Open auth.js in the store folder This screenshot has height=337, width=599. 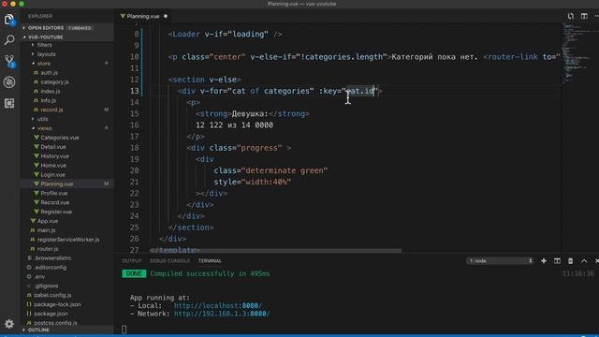pos(49,73)
